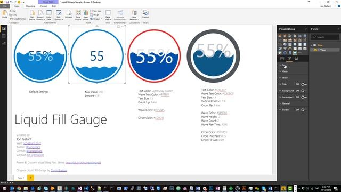Click the Manage Relationships button
The image size is (341, 192).
click(120, 15)
